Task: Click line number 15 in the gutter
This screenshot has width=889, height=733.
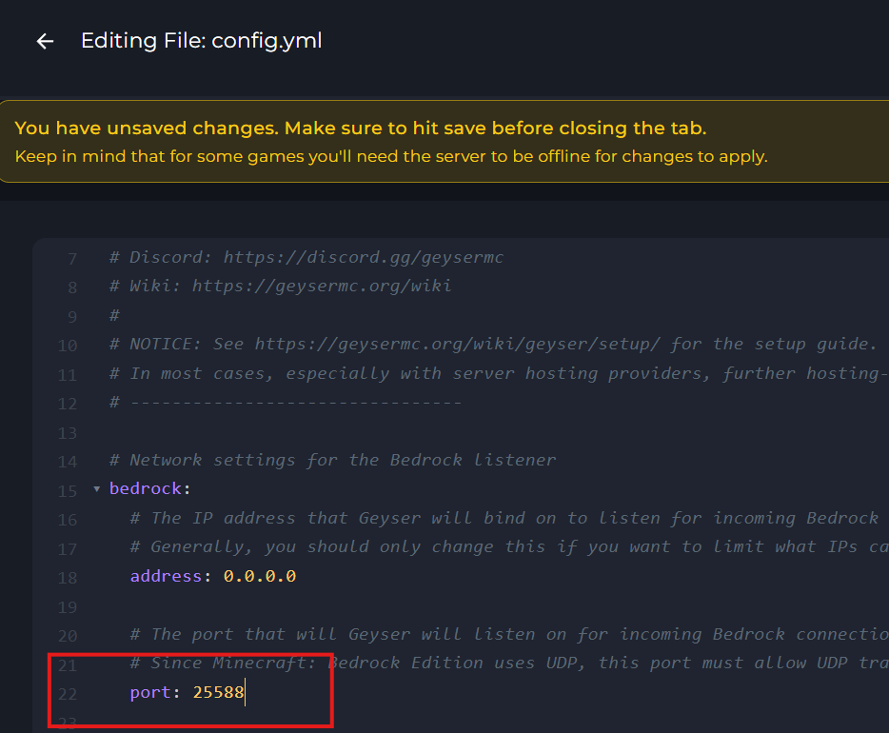Action: (67, 491)
